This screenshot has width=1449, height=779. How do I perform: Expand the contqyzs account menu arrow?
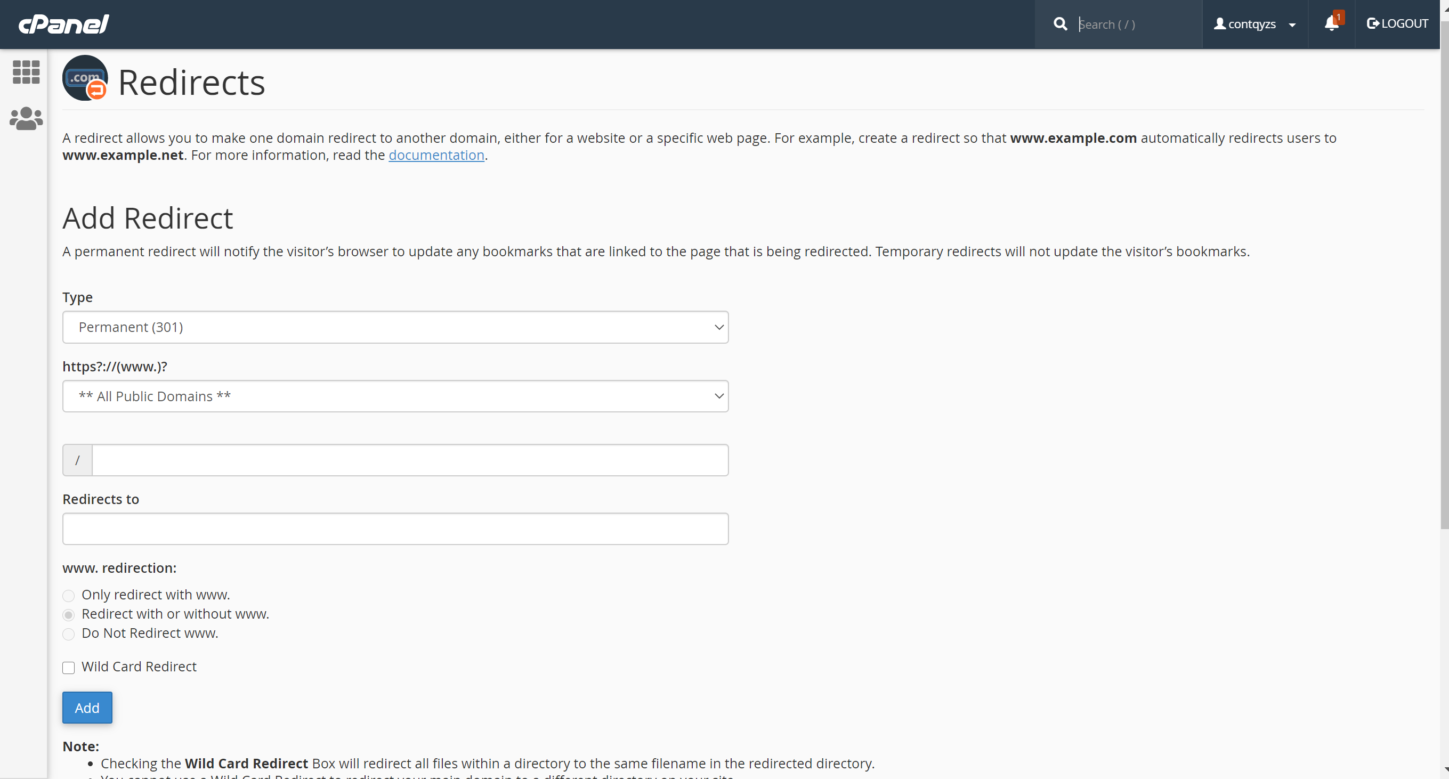(1292, 25)
